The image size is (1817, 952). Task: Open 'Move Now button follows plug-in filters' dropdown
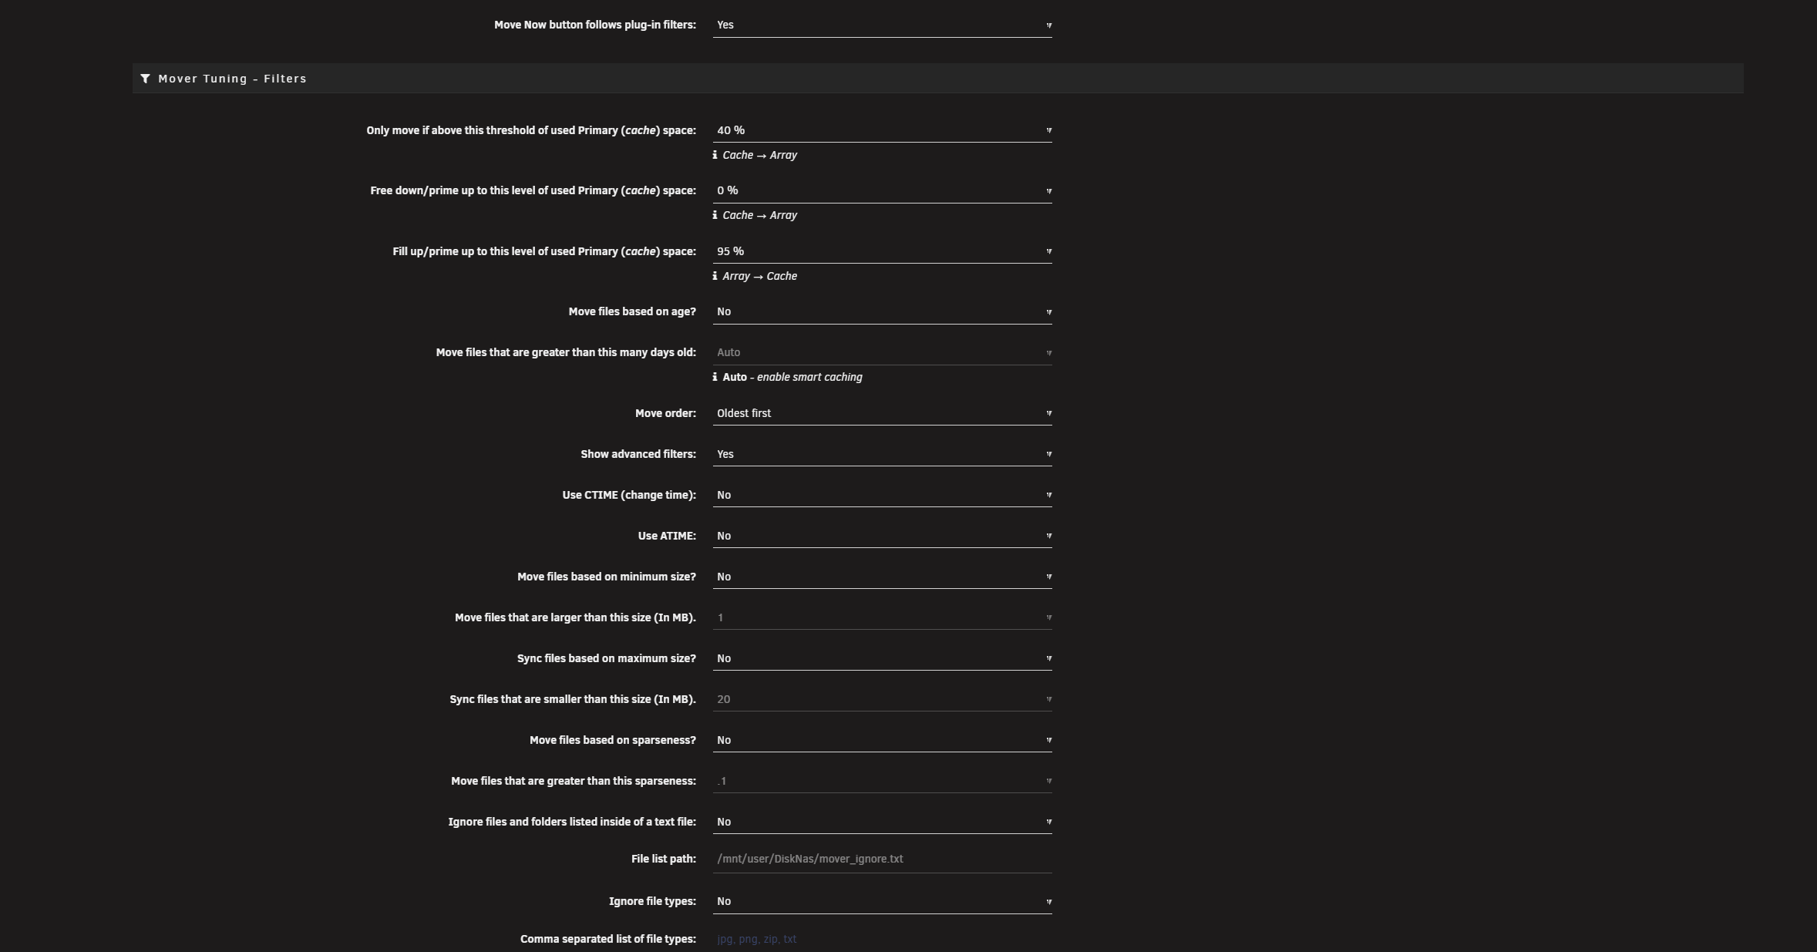pos(882,25)
